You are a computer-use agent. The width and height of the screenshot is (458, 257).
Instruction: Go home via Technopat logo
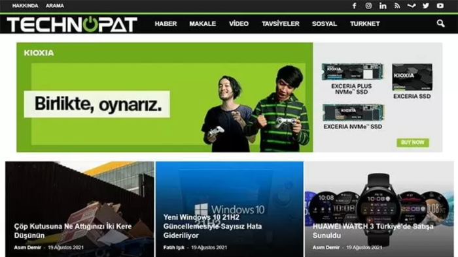tap(72, 24)
